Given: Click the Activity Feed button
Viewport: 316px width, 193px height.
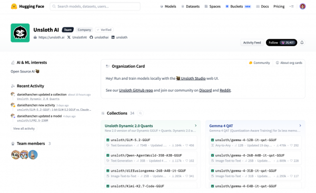Looking at the screenshot, I should 252,42.
